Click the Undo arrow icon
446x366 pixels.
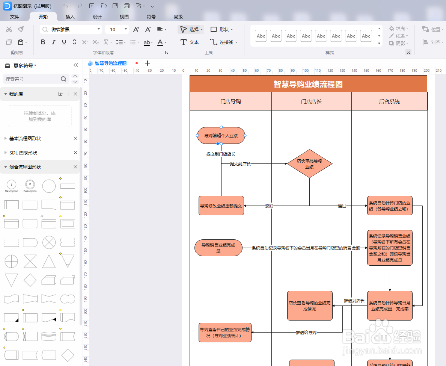coord(66,6)
